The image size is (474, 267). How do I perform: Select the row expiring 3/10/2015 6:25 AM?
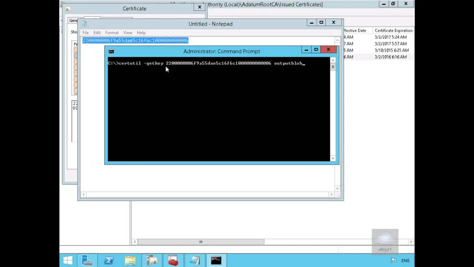click(x=380, y=50)
